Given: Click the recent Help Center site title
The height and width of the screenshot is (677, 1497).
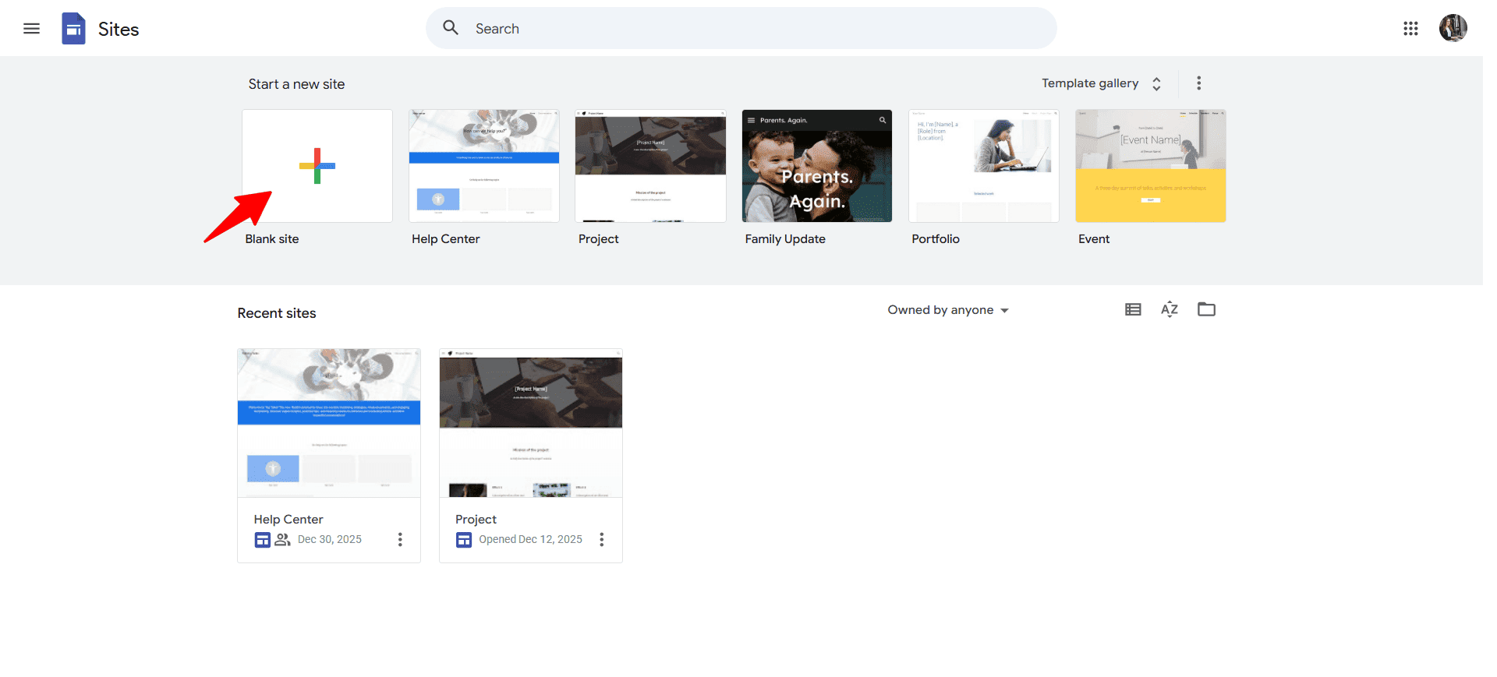Looking at the screenshot, I should coord(288,520).
